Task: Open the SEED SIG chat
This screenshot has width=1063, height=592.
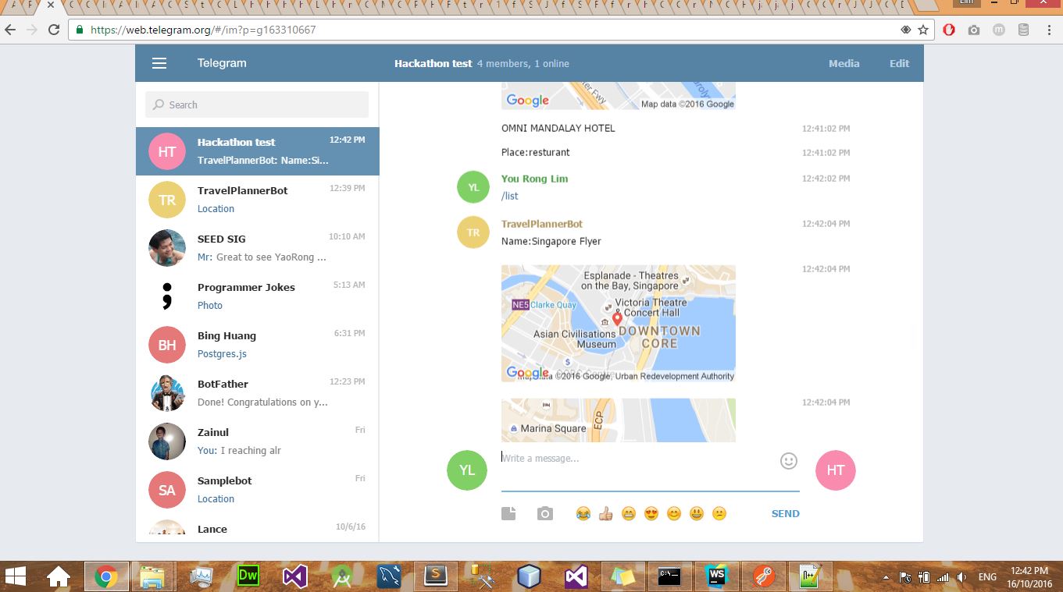Action: (258, 248)
